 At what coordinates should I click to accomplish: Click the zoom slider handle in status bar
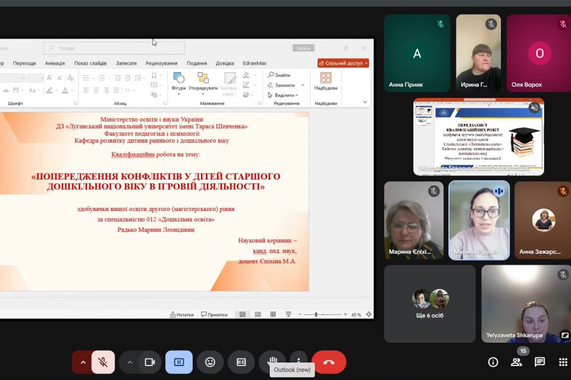point(316,315)
